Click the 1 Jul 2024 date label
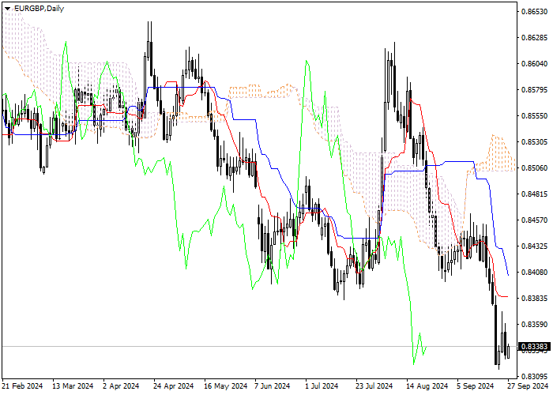553x395 pixels. tap(322, 386)
